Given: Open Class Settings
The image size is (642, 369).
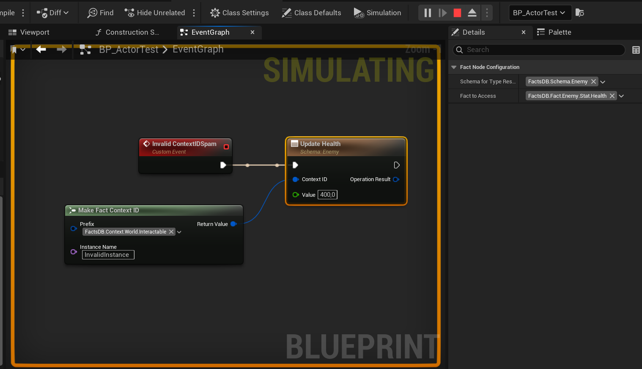Looking at the screenshot, I should click(x=239, y=13).
